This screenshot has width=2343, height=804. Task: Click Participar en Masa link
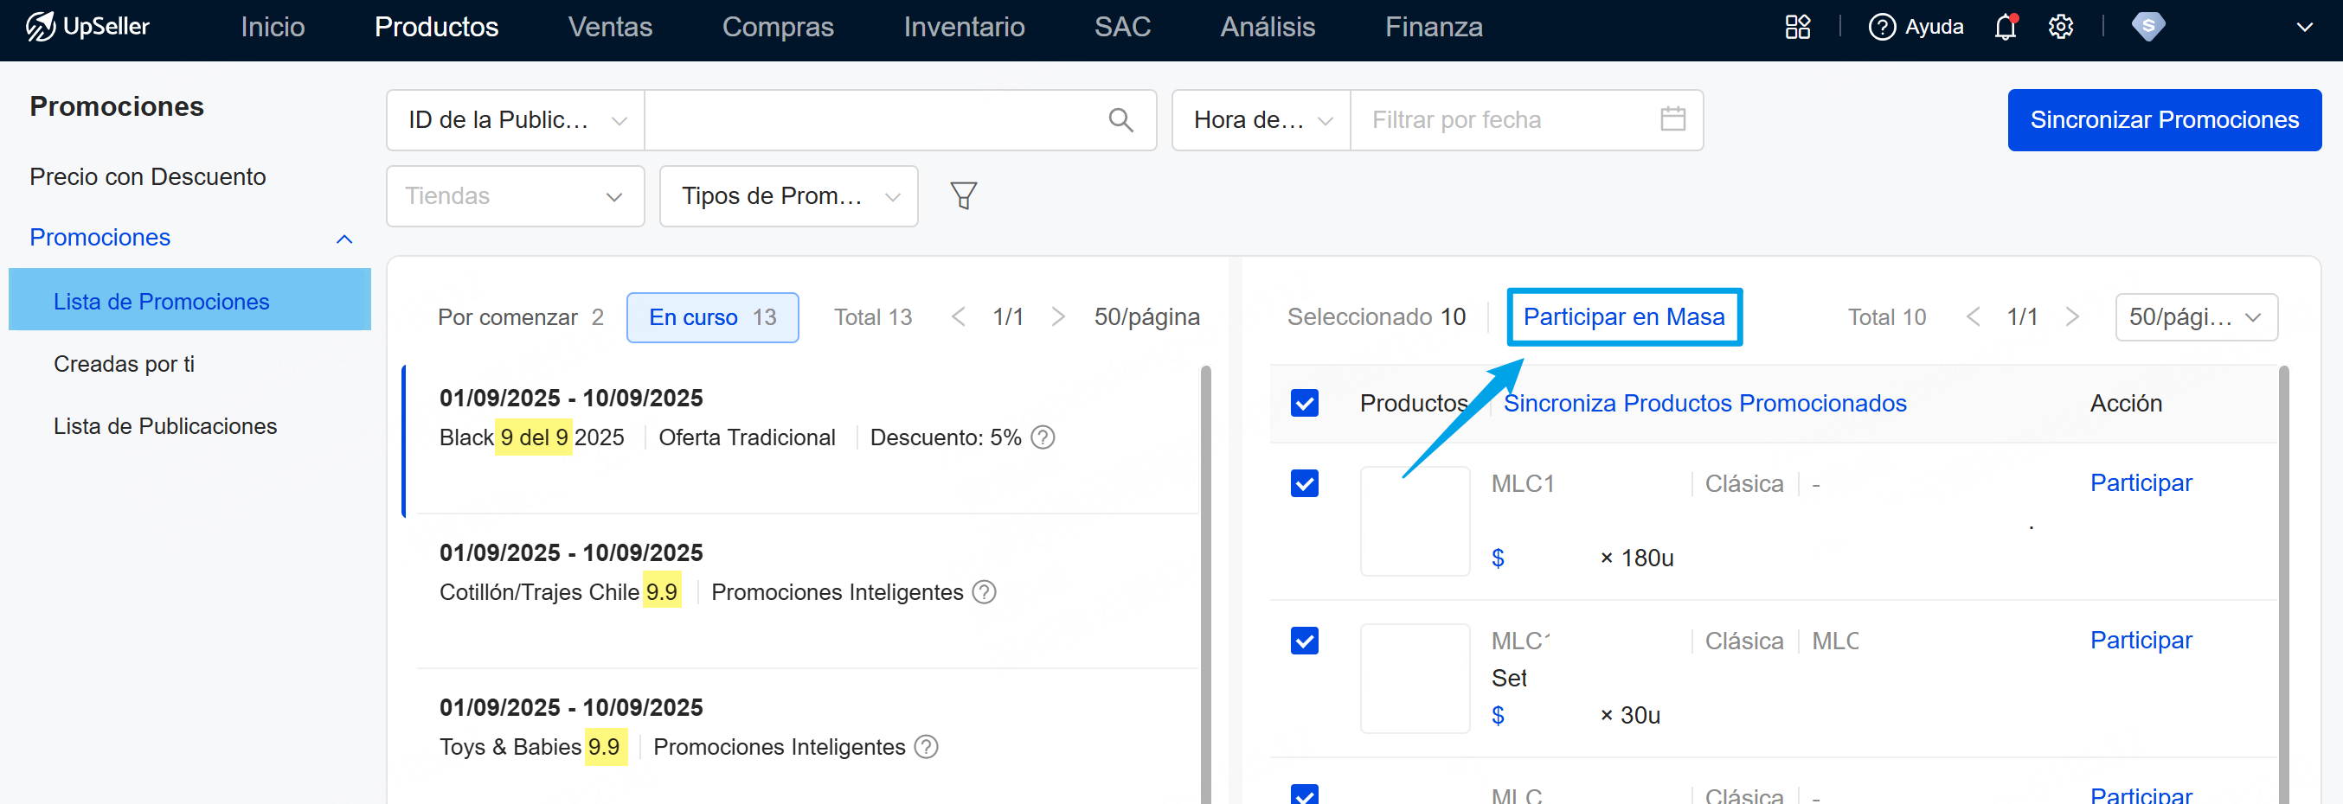(x=1623, y=317)
